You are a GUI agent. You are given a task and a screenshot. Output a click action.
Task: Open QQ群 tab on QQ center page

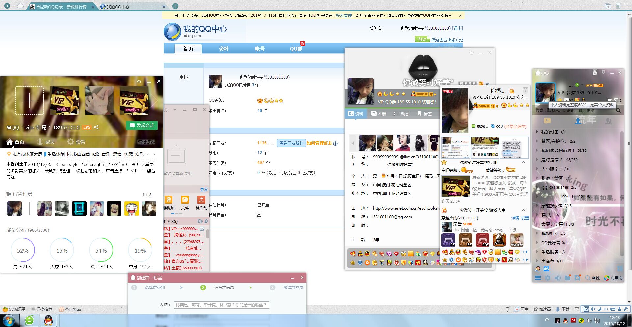point(296,49)
